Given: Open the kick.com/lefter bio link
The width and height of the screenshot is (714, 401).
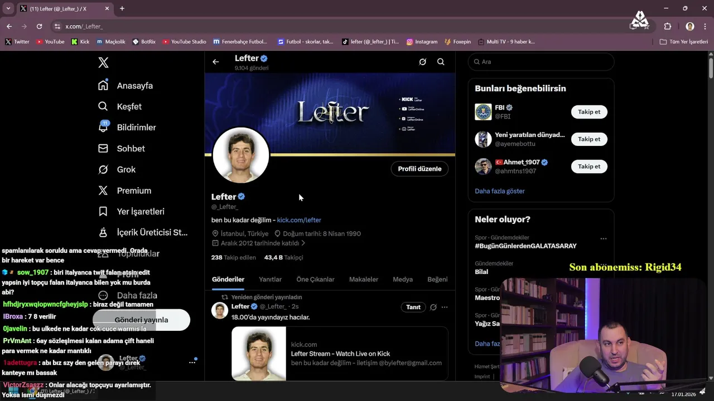Looking at the screenshot, I should tap(299, 220).
